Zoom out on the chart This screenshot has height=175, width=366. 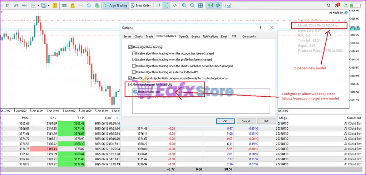pyautogui.click(x=192, y=5)
